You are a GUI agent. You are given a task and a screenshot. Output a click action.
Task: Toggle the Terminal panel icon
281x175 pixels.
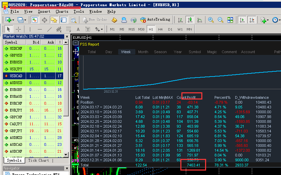coord(64,20)
